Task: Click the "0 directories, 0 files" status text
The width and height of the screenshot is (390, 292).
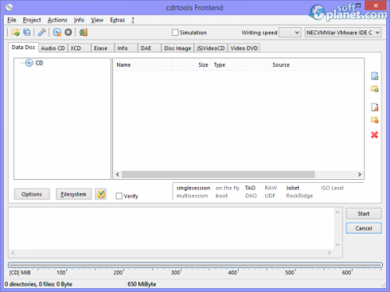Action: (38, 284)
